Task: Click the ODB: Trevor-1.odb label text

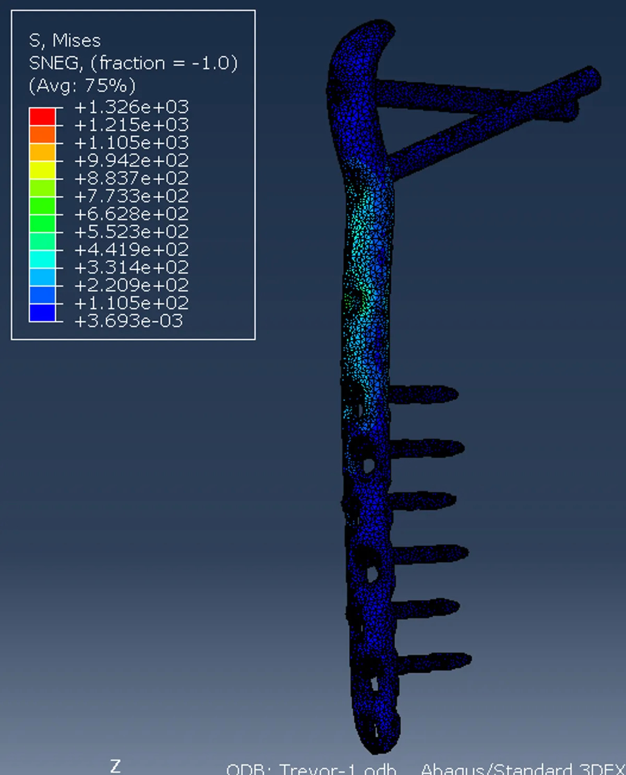Action: (x=311, y=769)
